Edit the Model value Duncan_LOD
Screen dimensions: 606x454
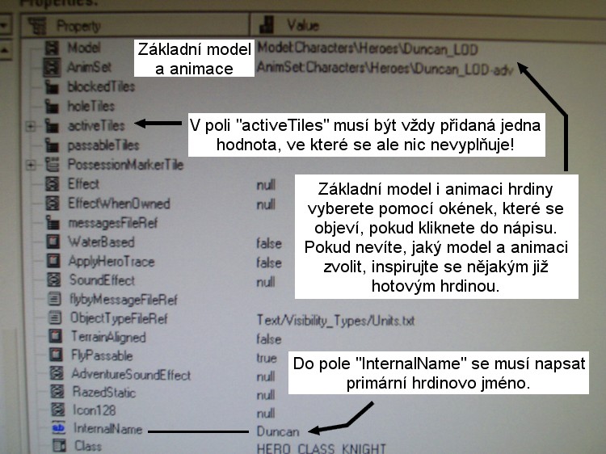coord(368,48)
